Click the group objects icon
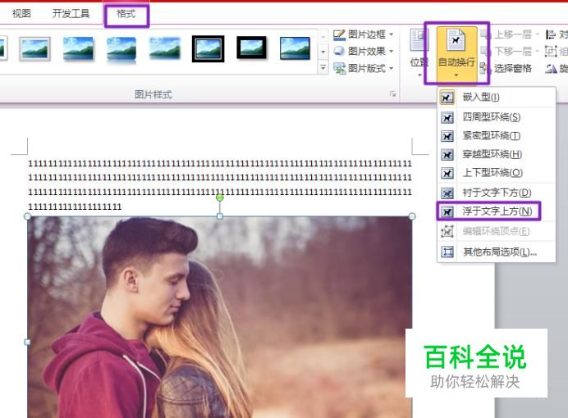Viewport: 568px width, 418px height. [551, 51]
